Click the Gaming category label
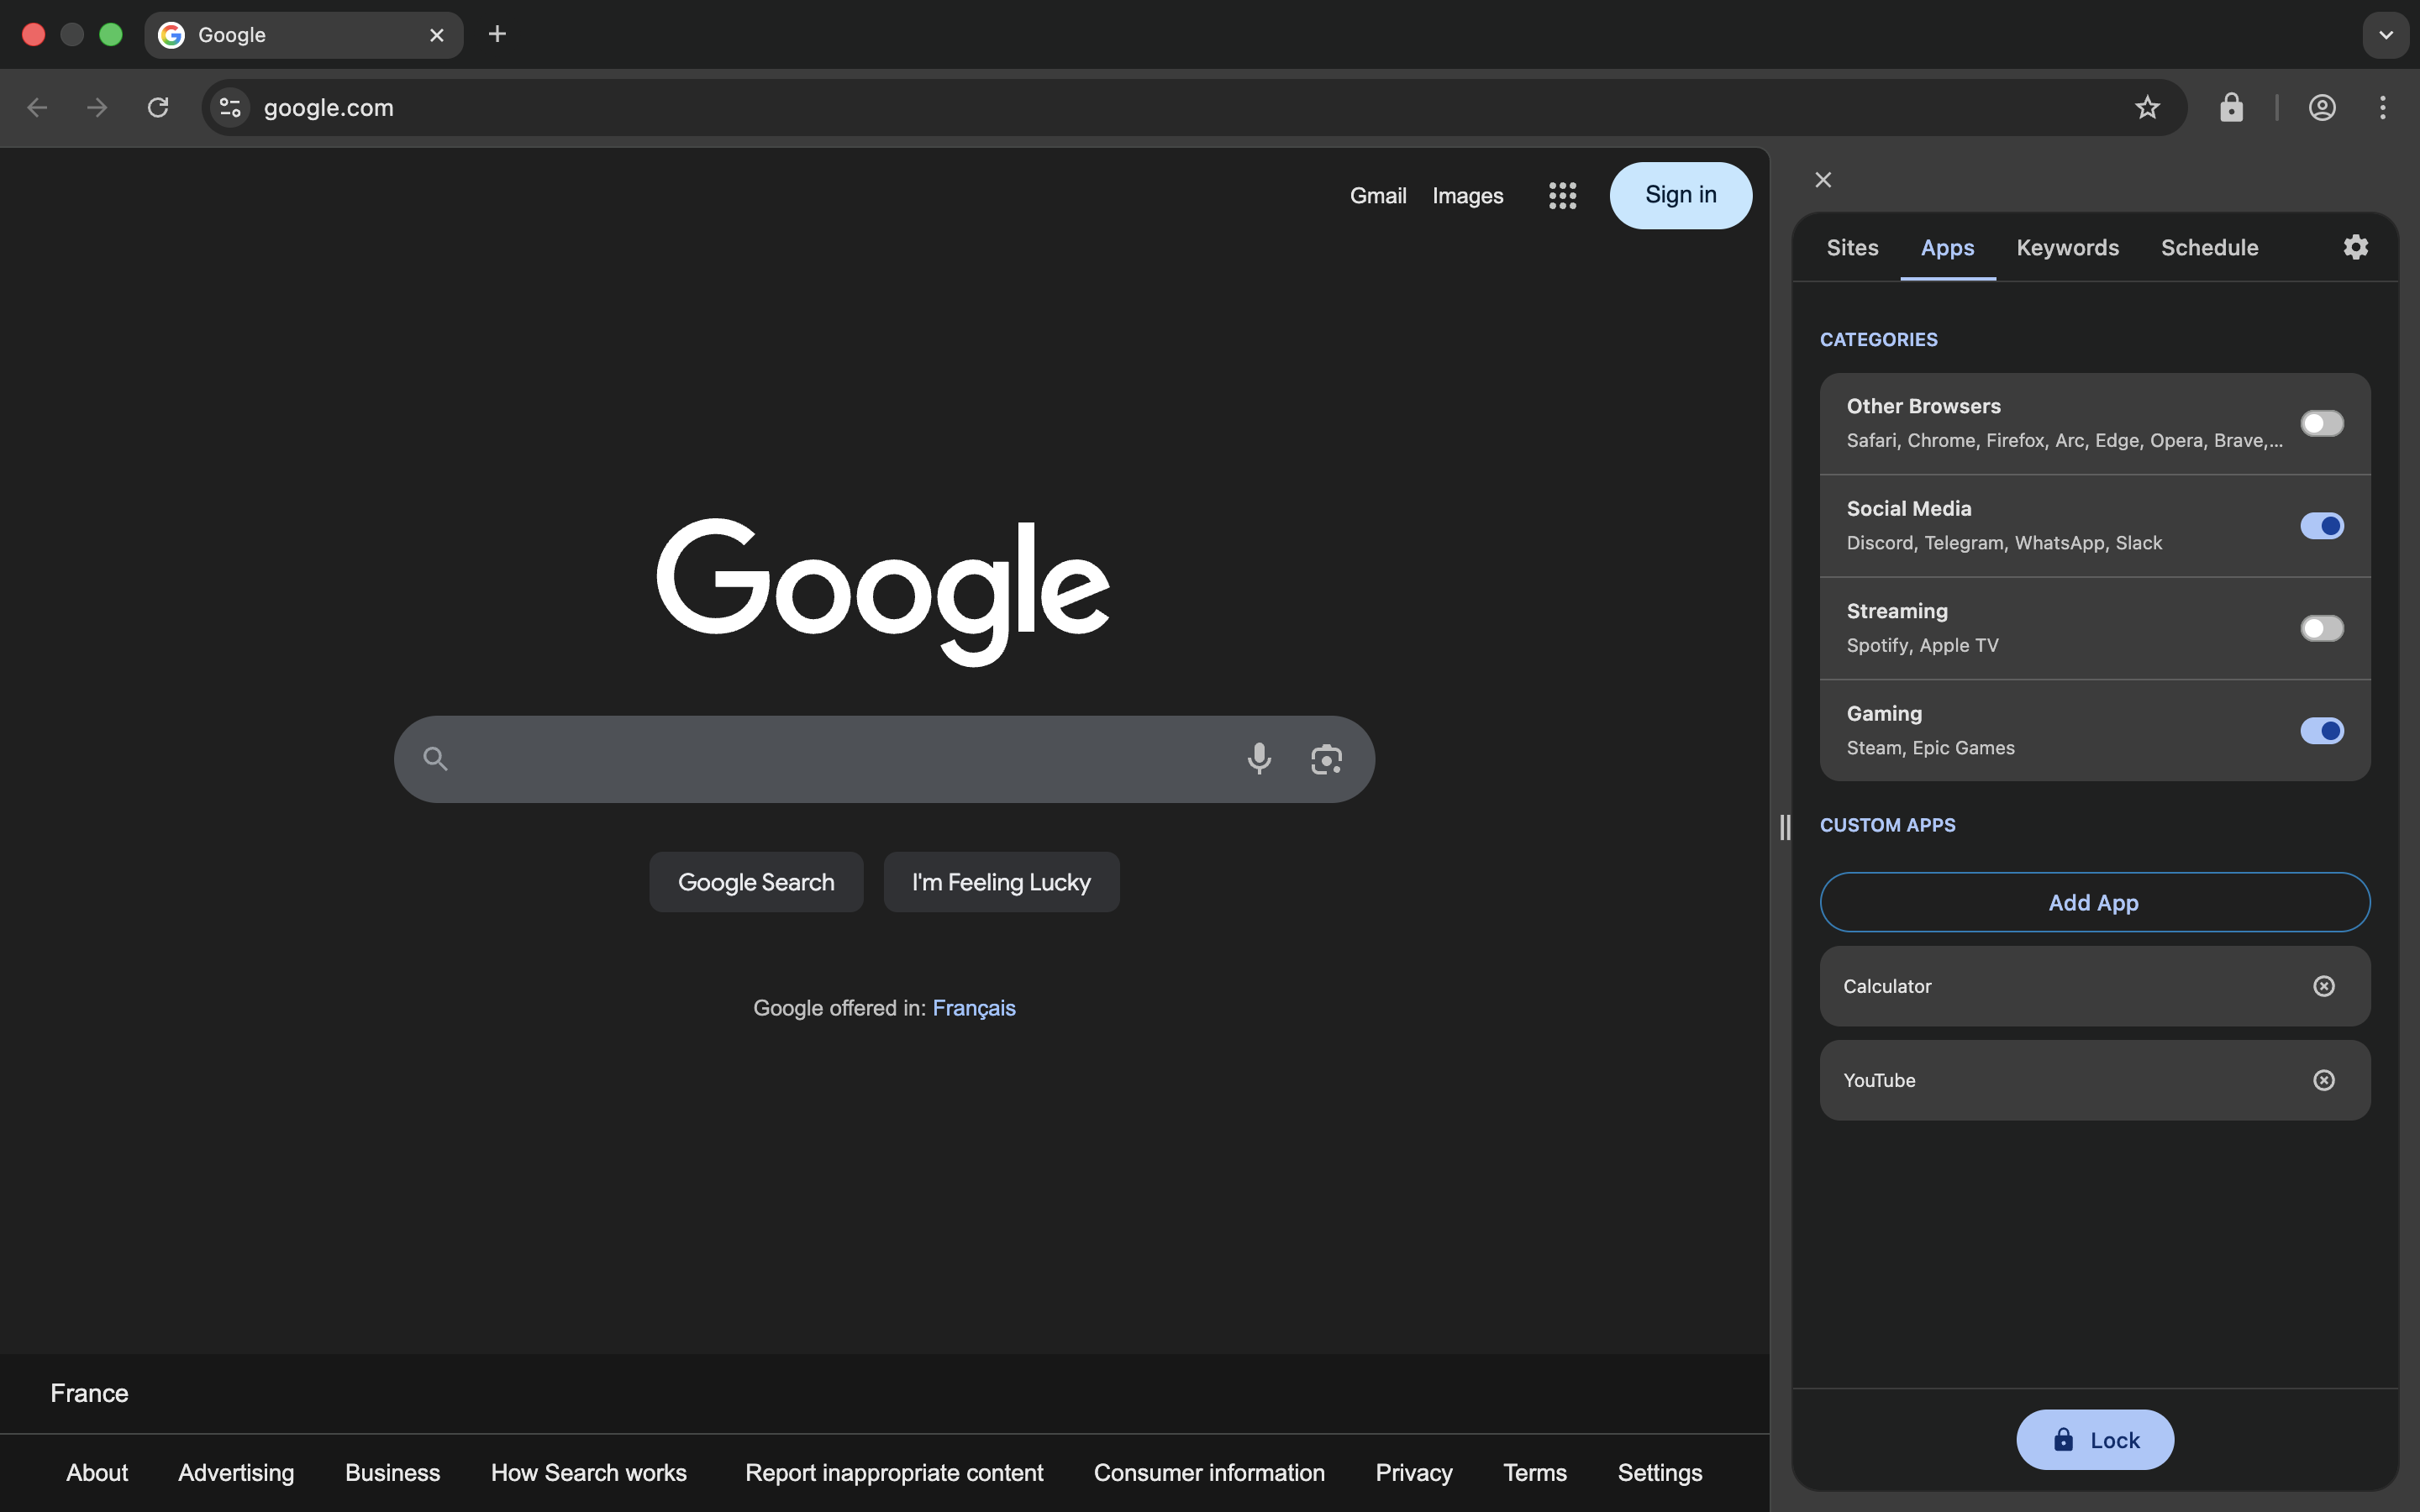 (1884, 714)
